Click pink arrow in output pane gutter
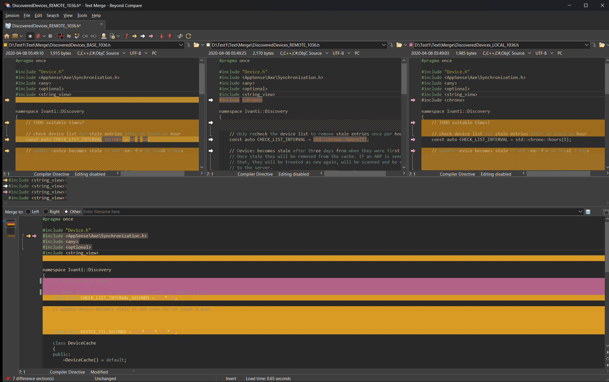Viewport: 609px width, 382px height. 34,236
